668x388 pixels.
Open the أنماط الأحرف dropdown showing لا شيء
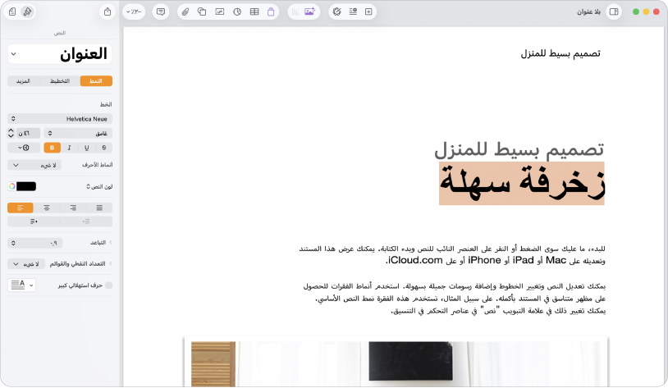coord(34,165)
